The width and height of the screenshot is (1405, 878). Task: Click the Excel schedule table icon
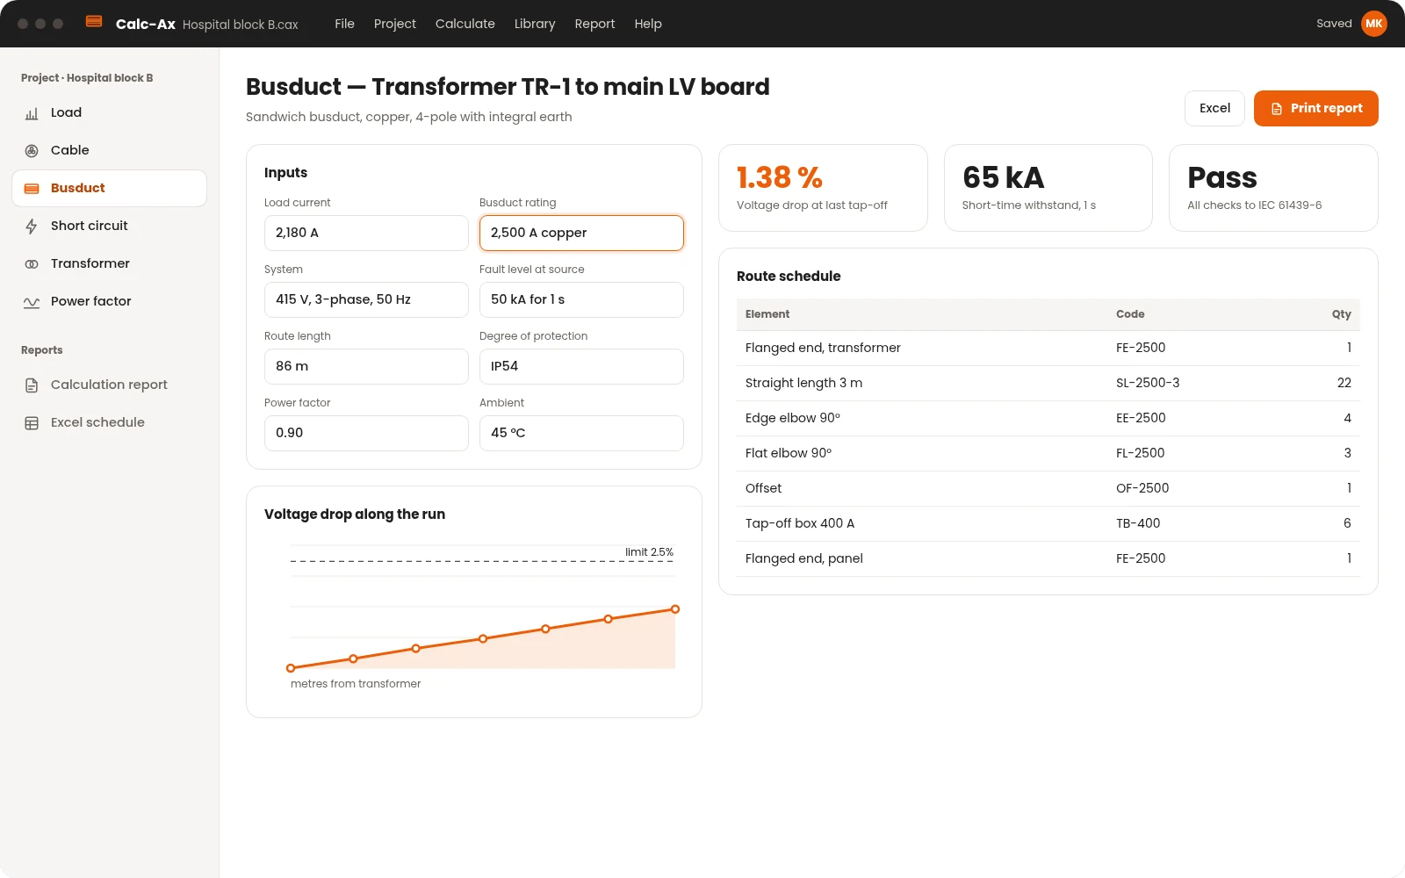32,423
